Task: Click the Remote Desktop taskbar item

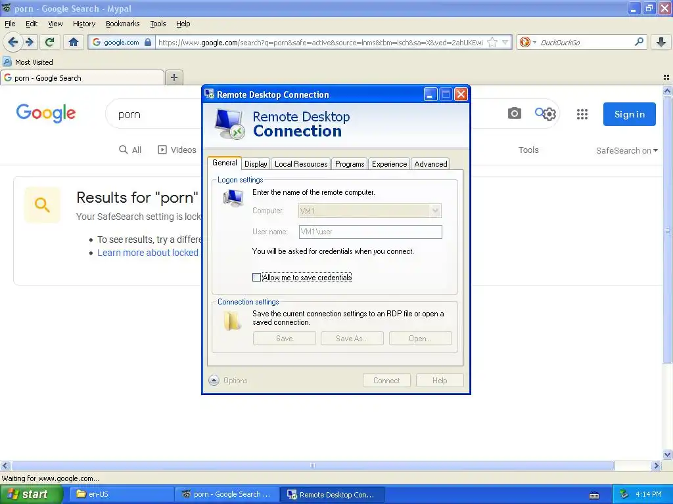Action: 333,494
